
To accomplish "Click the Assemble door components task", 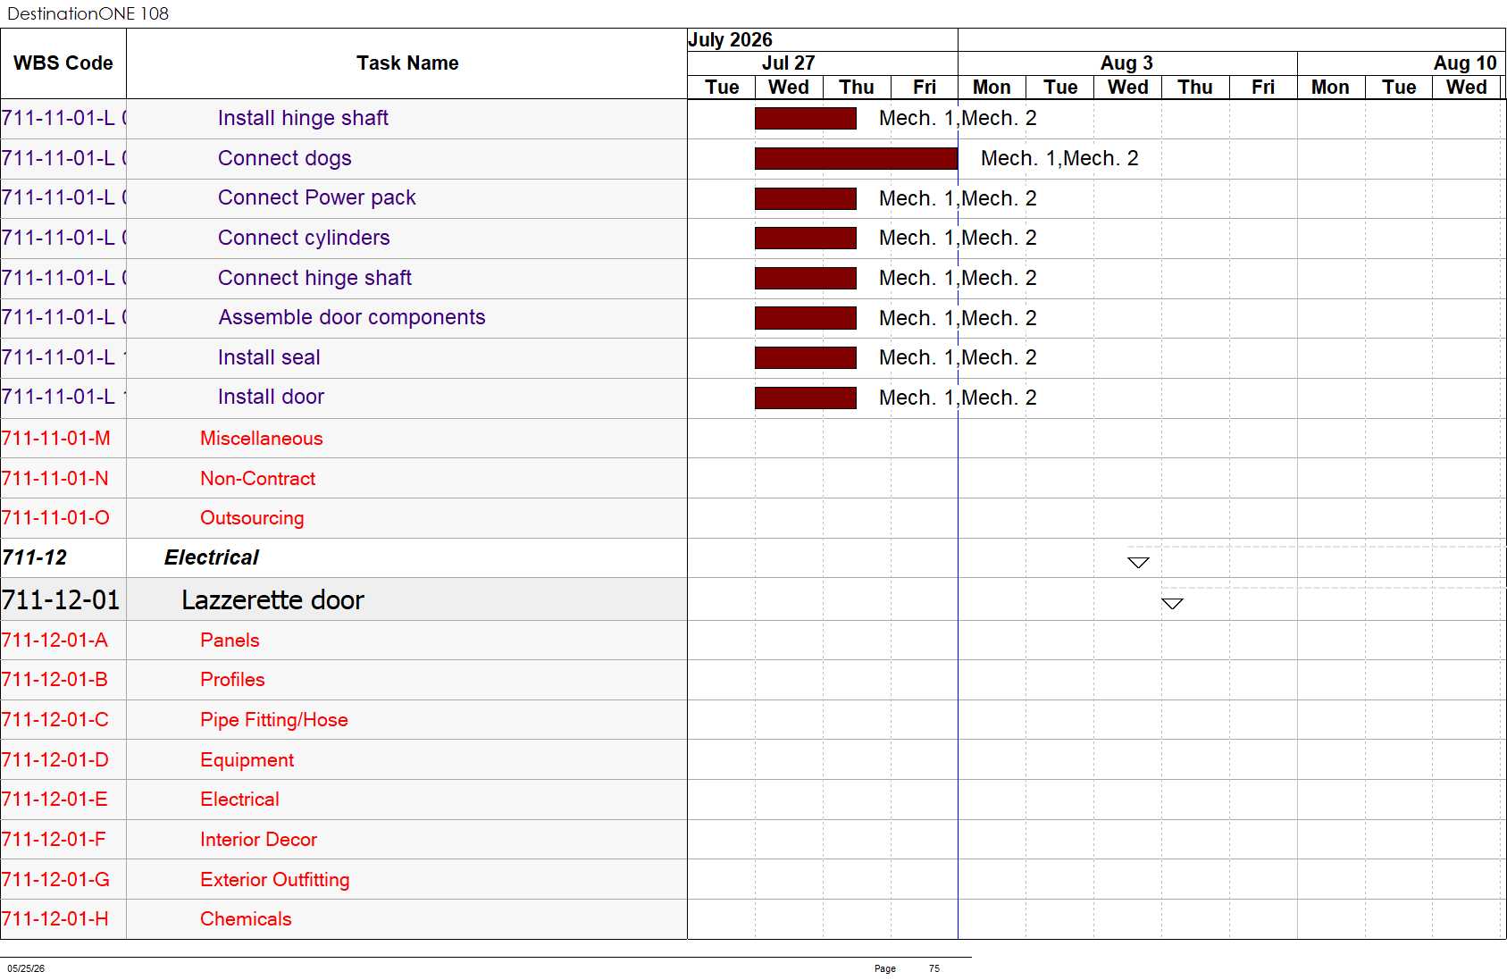I will coord(352,318).
